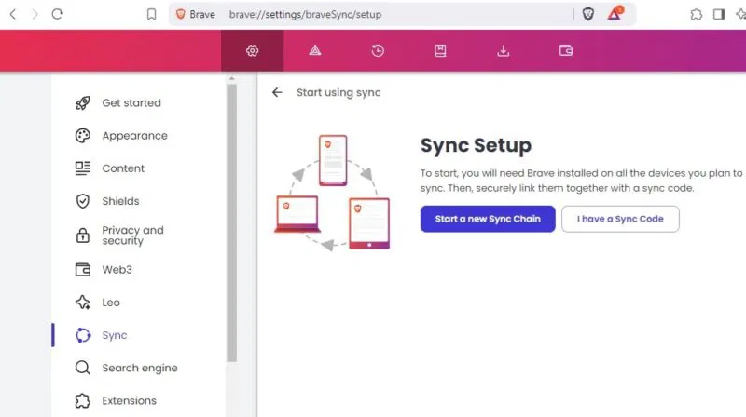Open Web3 settings
Image resolution: width=746 pixels, height=417 pixels.
click(x=117, y=269)
